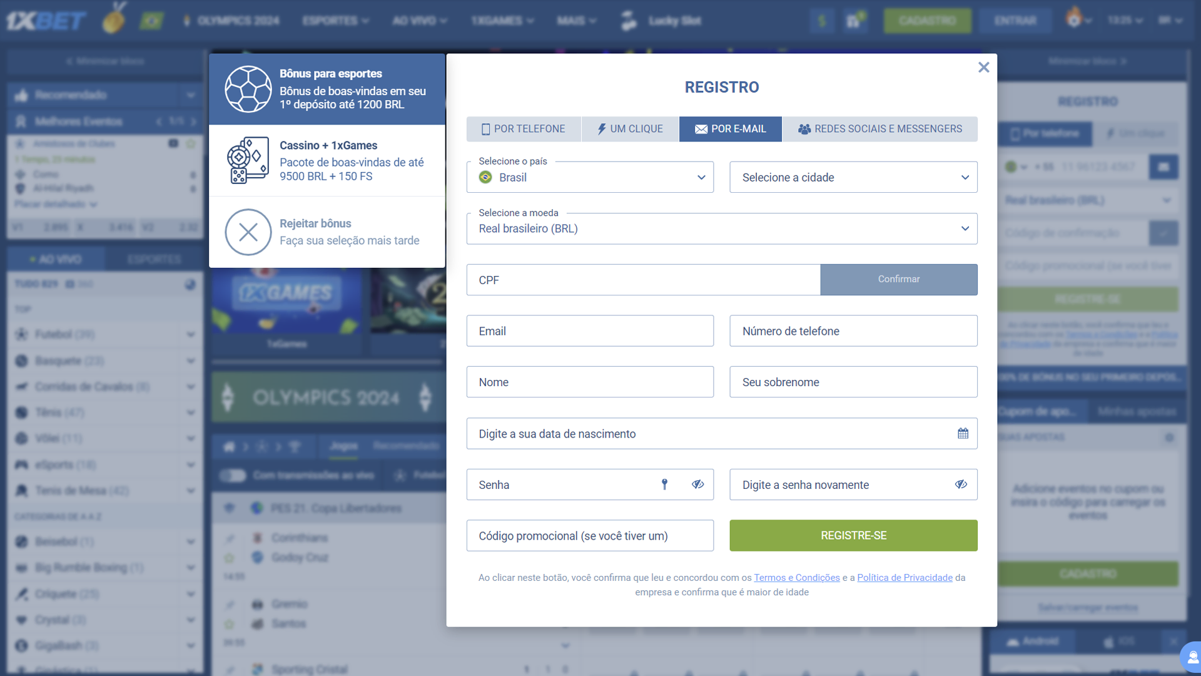The image size is (1201, 676).
Task: Click the password strength indicator icon
Action: [665, 484]
